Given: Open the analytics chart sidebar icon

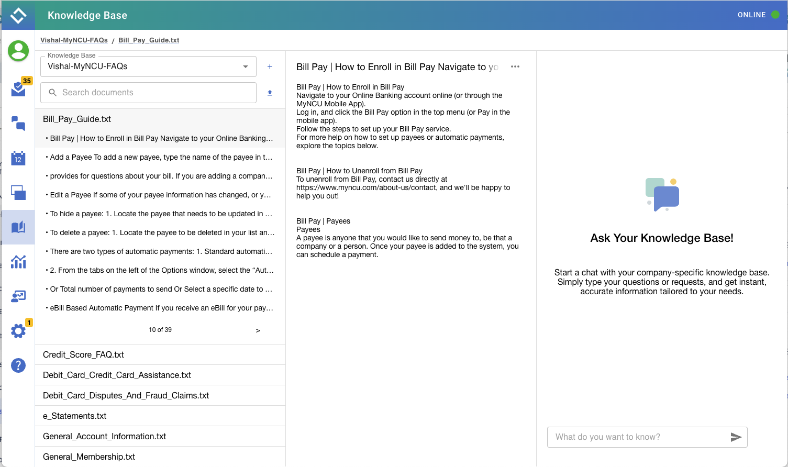Looking at the screenshot, I should click(18, 261).
